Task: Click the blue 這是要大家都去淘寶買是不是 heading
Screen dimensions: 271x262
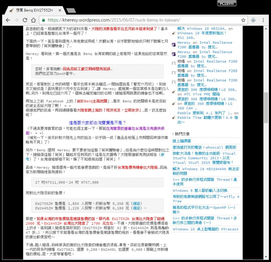Action: 97,123
